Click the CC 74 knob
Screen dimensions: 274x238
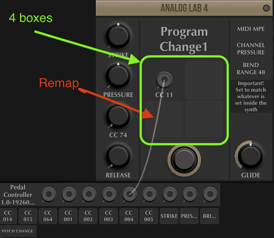click(x=118, y=116)
